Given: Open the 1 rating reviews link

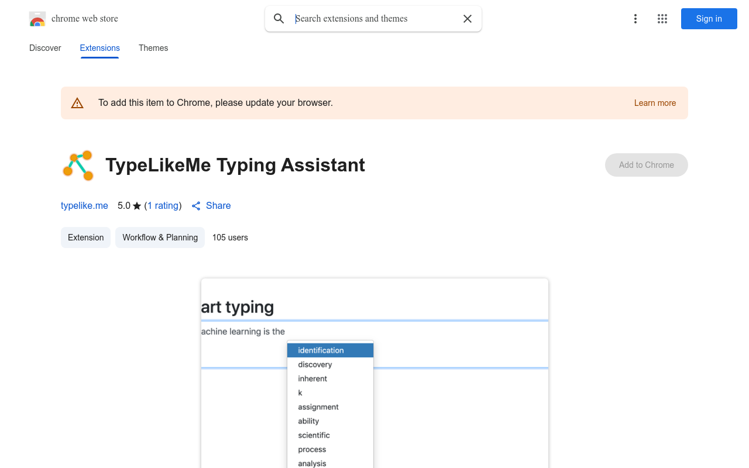Looking at the screenshot, I should [x=163, y=206].
